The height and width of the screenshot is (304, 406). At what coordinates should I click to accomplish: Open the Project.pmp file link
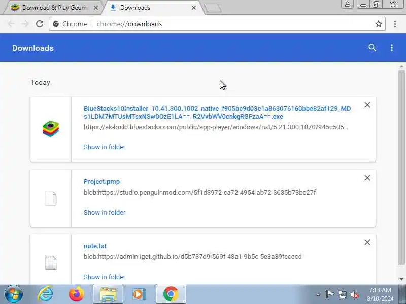point(101,182)
